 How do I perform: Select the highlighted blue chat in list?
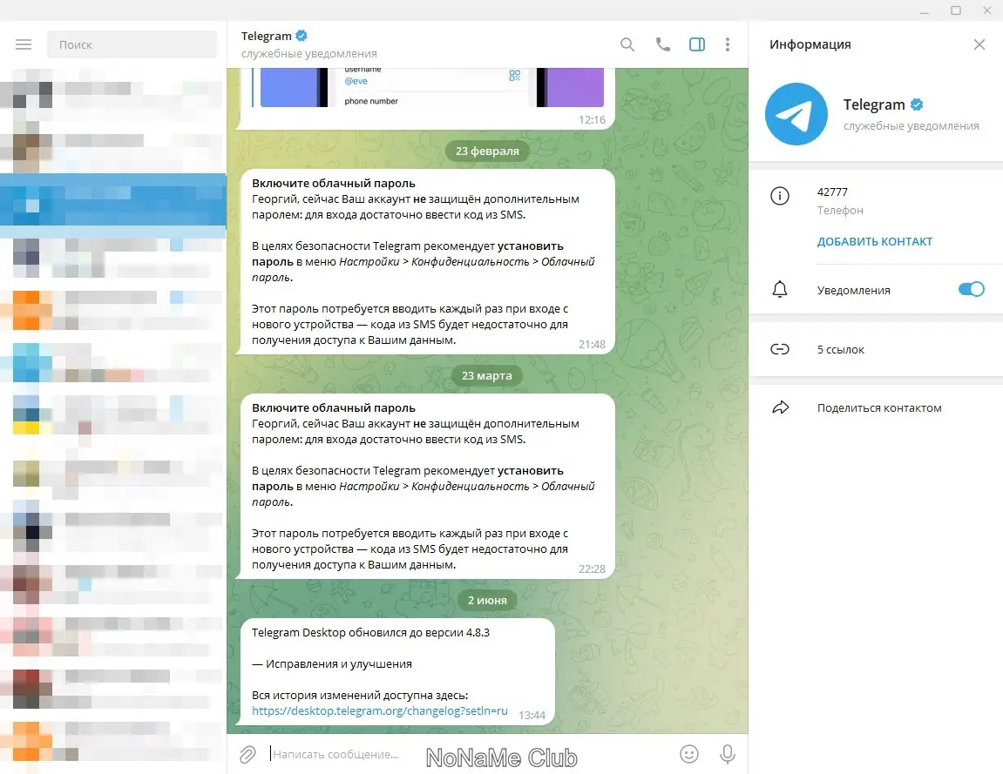coord(113,199)
